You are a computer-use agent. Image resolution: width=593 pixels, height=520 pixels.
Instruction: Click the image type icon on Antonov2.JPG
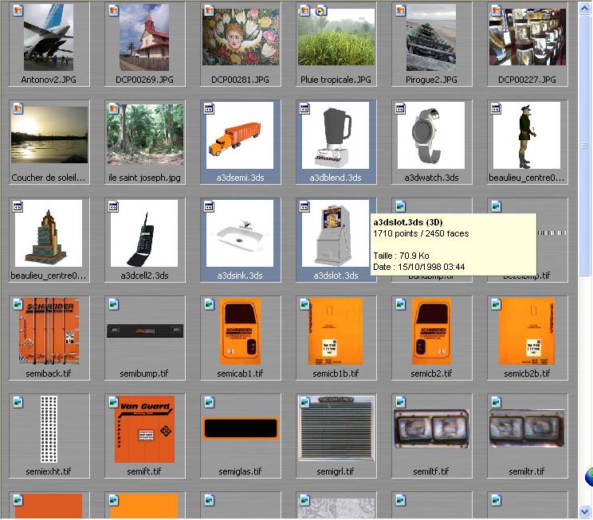[x=18, y=10]
